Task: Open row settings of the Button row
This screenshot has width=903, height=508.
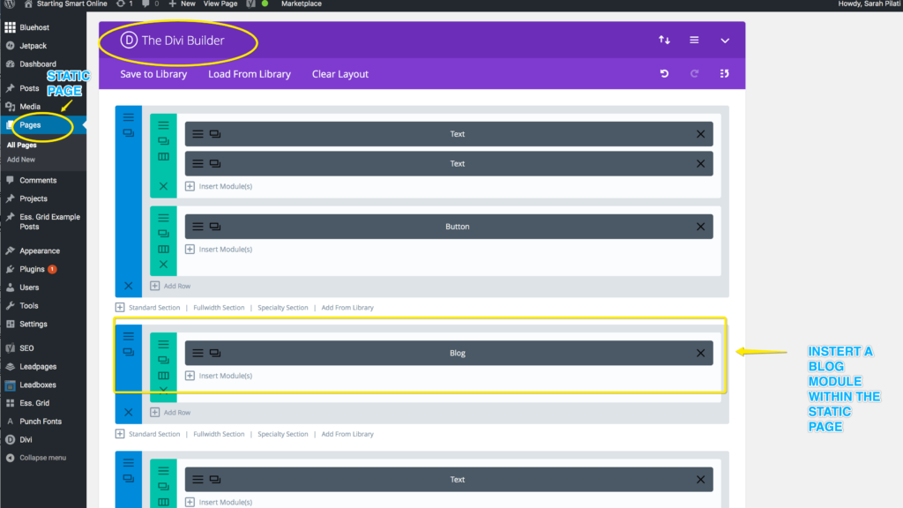Action: tap(163, 218)
